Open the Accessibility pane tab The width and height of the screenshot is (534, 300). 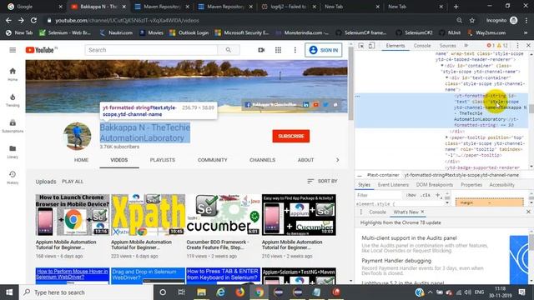click(x=501, y=185)
